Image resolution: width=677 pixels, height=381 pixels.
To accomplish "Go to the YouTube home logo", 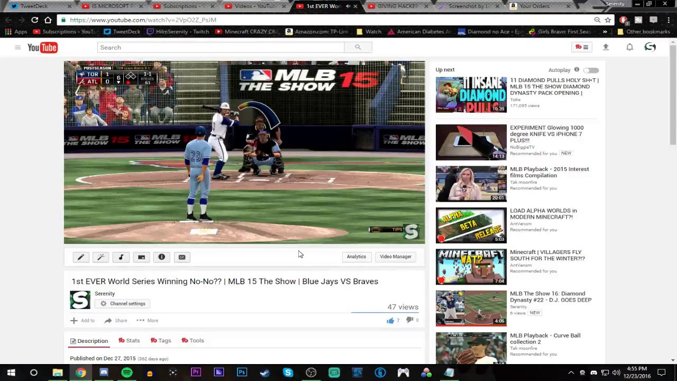I will (x=42, y=48).
